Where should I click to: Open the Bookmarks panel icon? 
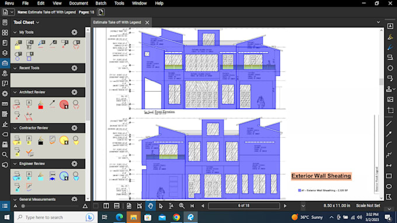click(5, 43)
